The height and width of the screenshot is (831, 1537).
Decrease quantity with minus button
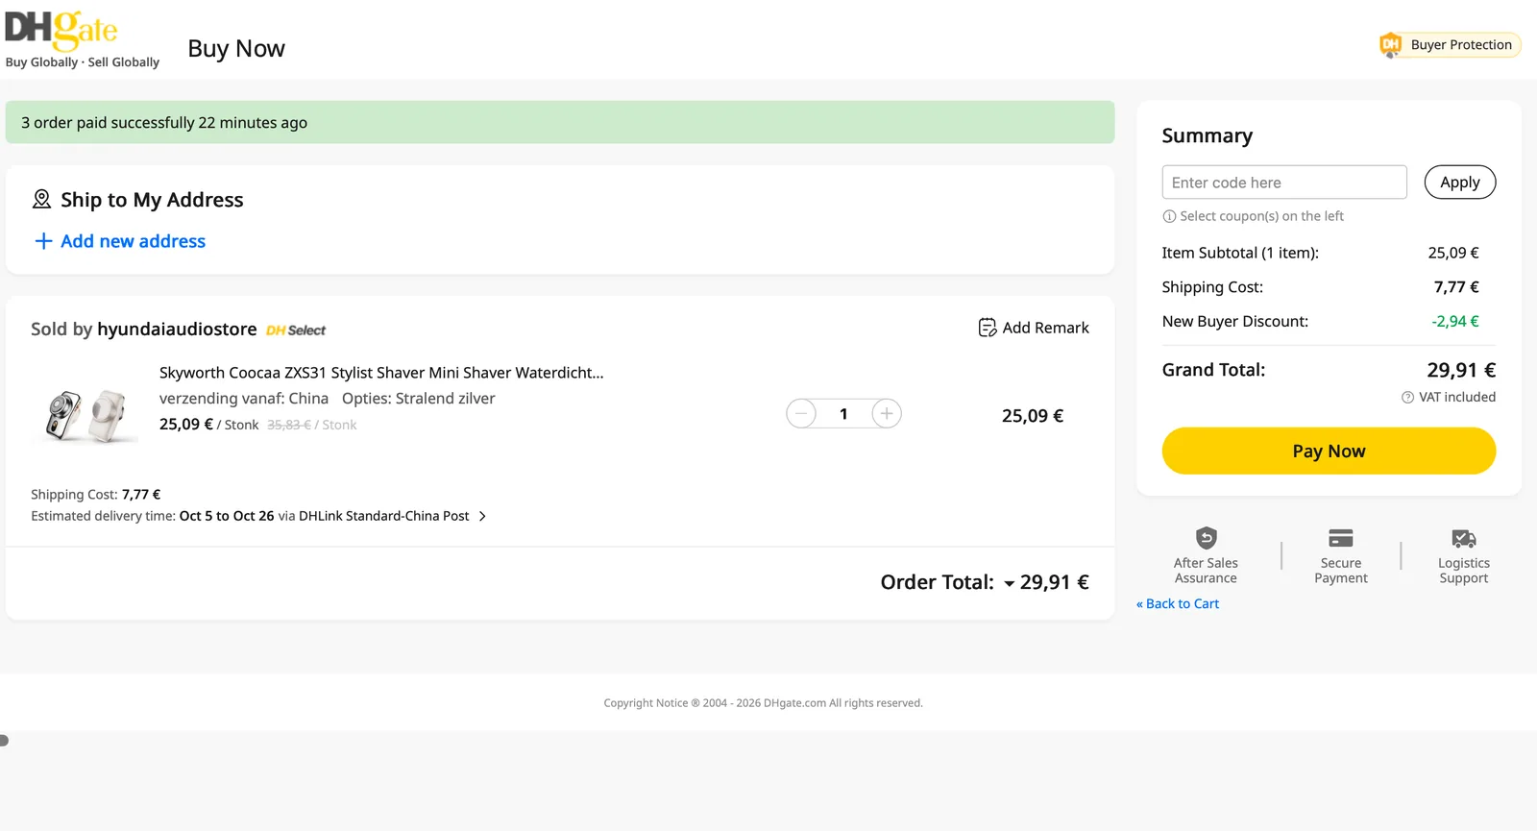click(801, 414)
